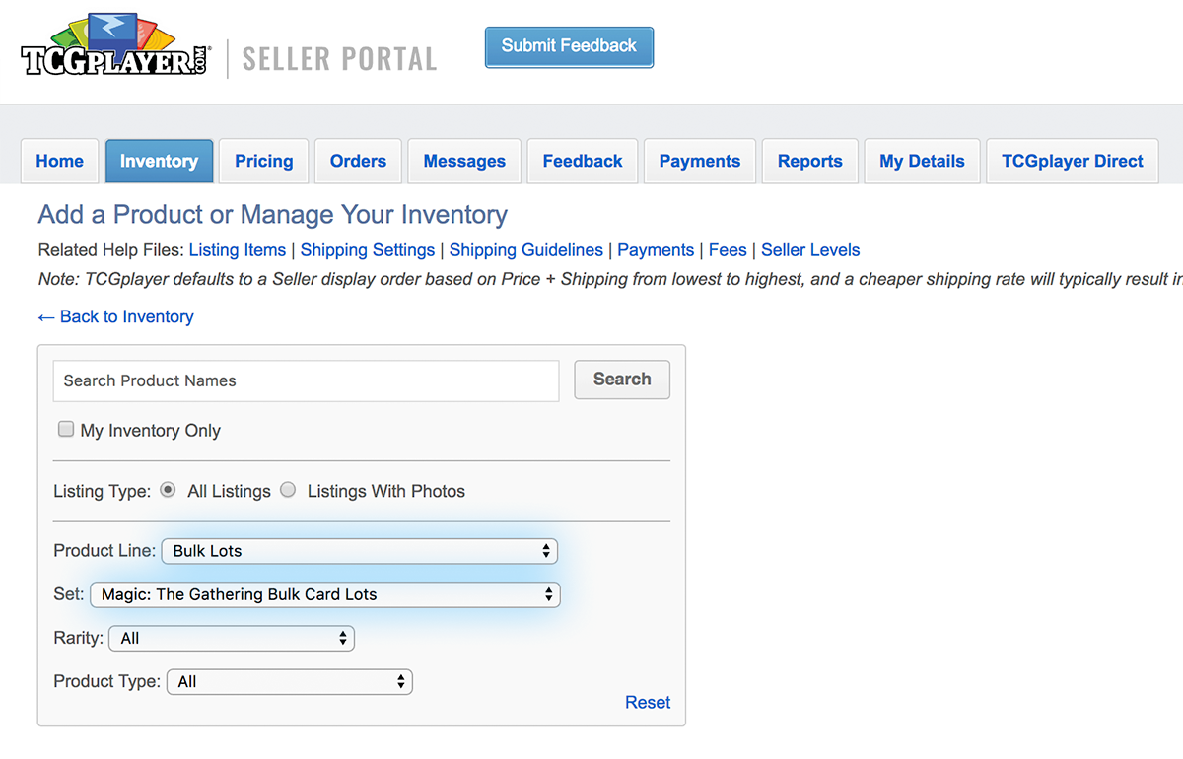
Task: Go to the TCGplayer Direct tab
Action: (x=1073, y=161)
